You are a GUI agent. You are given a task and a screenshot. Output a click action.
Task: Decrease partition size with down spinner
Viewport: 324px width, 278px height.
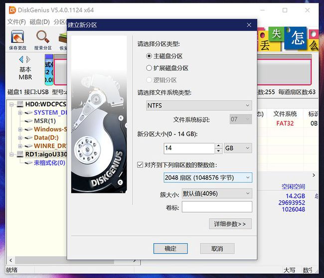(219, 151)
